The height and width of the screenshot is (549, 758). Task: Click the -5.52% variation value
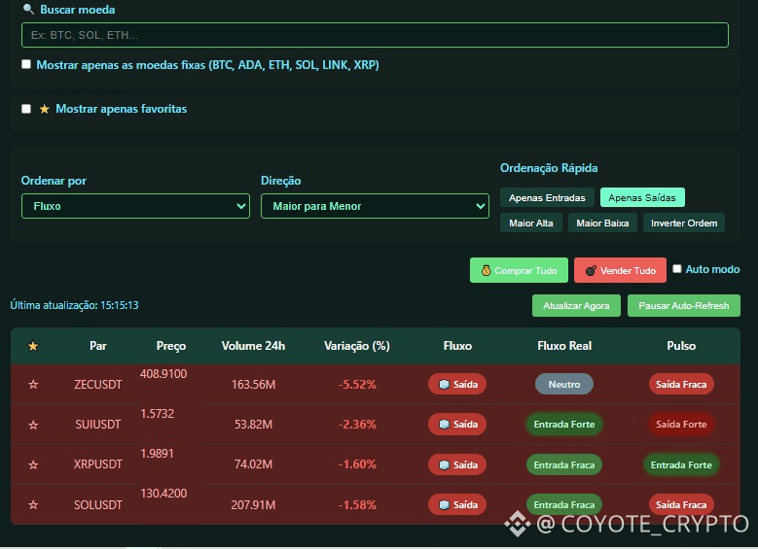[x=357, y=385]
